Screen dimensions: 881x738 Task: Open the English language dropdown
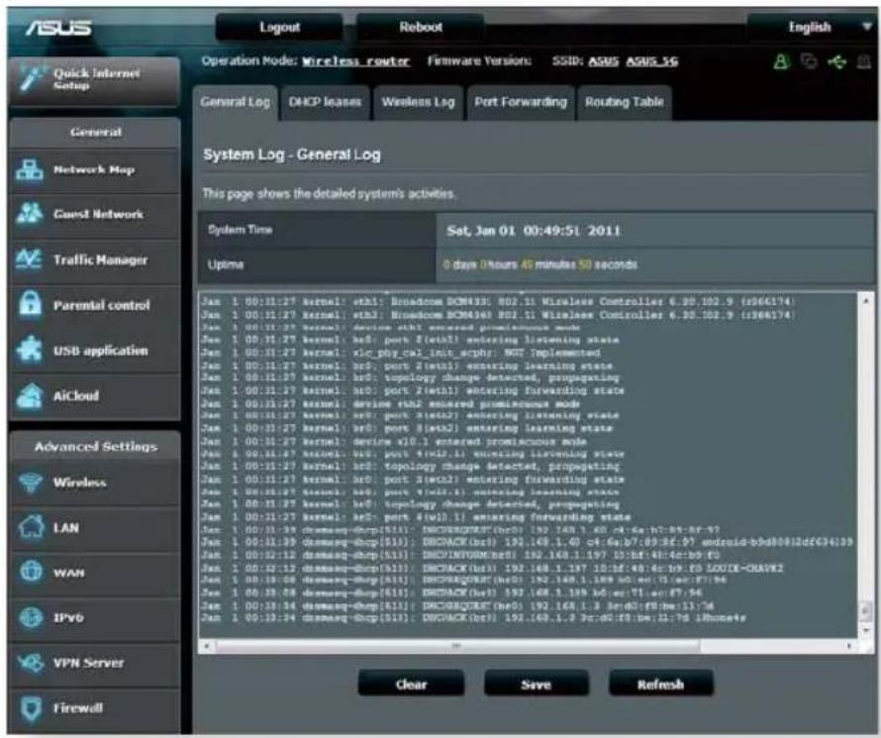814,27
